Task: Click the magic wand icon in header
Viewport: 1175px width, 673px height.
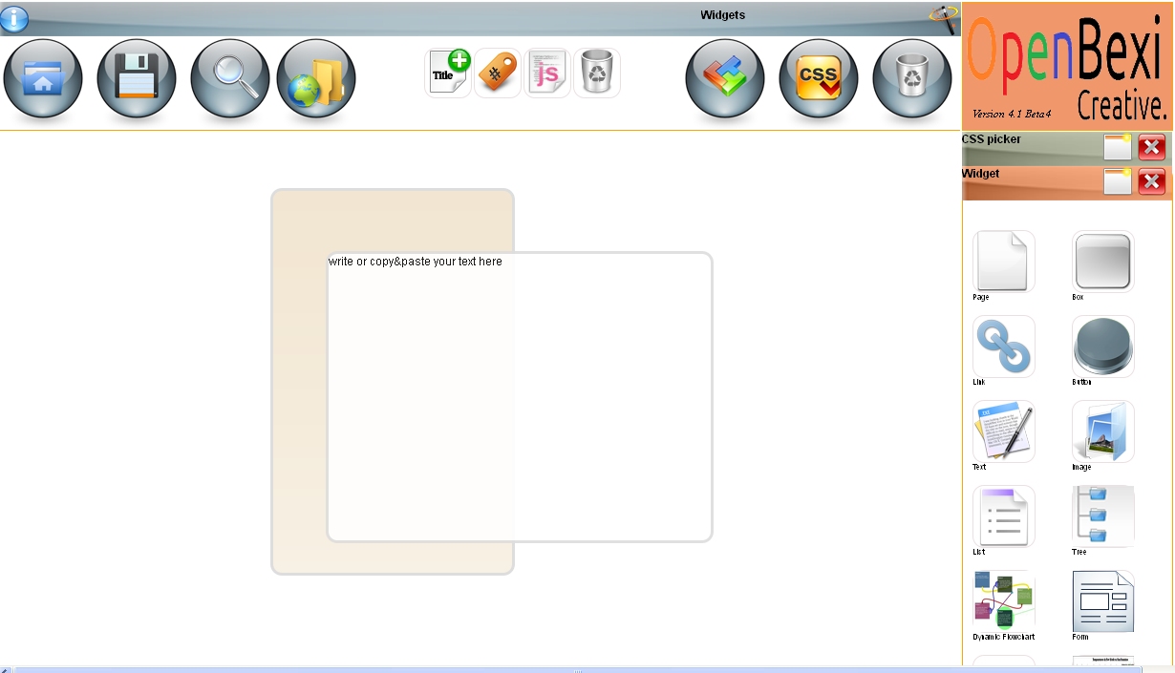Action: pos(944,19)
